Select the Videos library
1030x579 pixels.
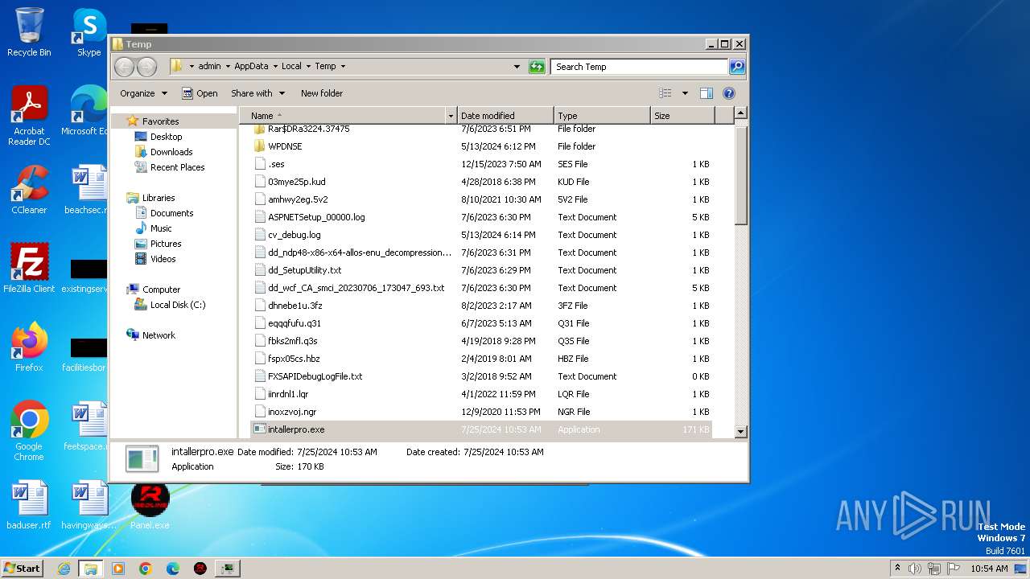tap(163, 259)
